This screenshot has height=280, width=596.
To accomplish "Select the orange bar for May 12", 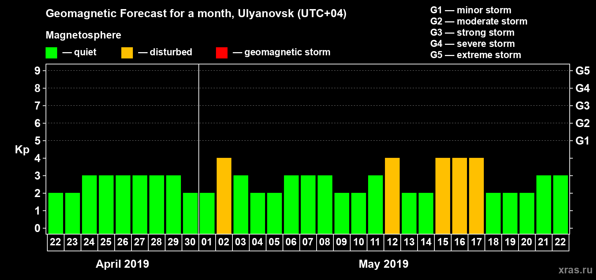I will [392, 196].
